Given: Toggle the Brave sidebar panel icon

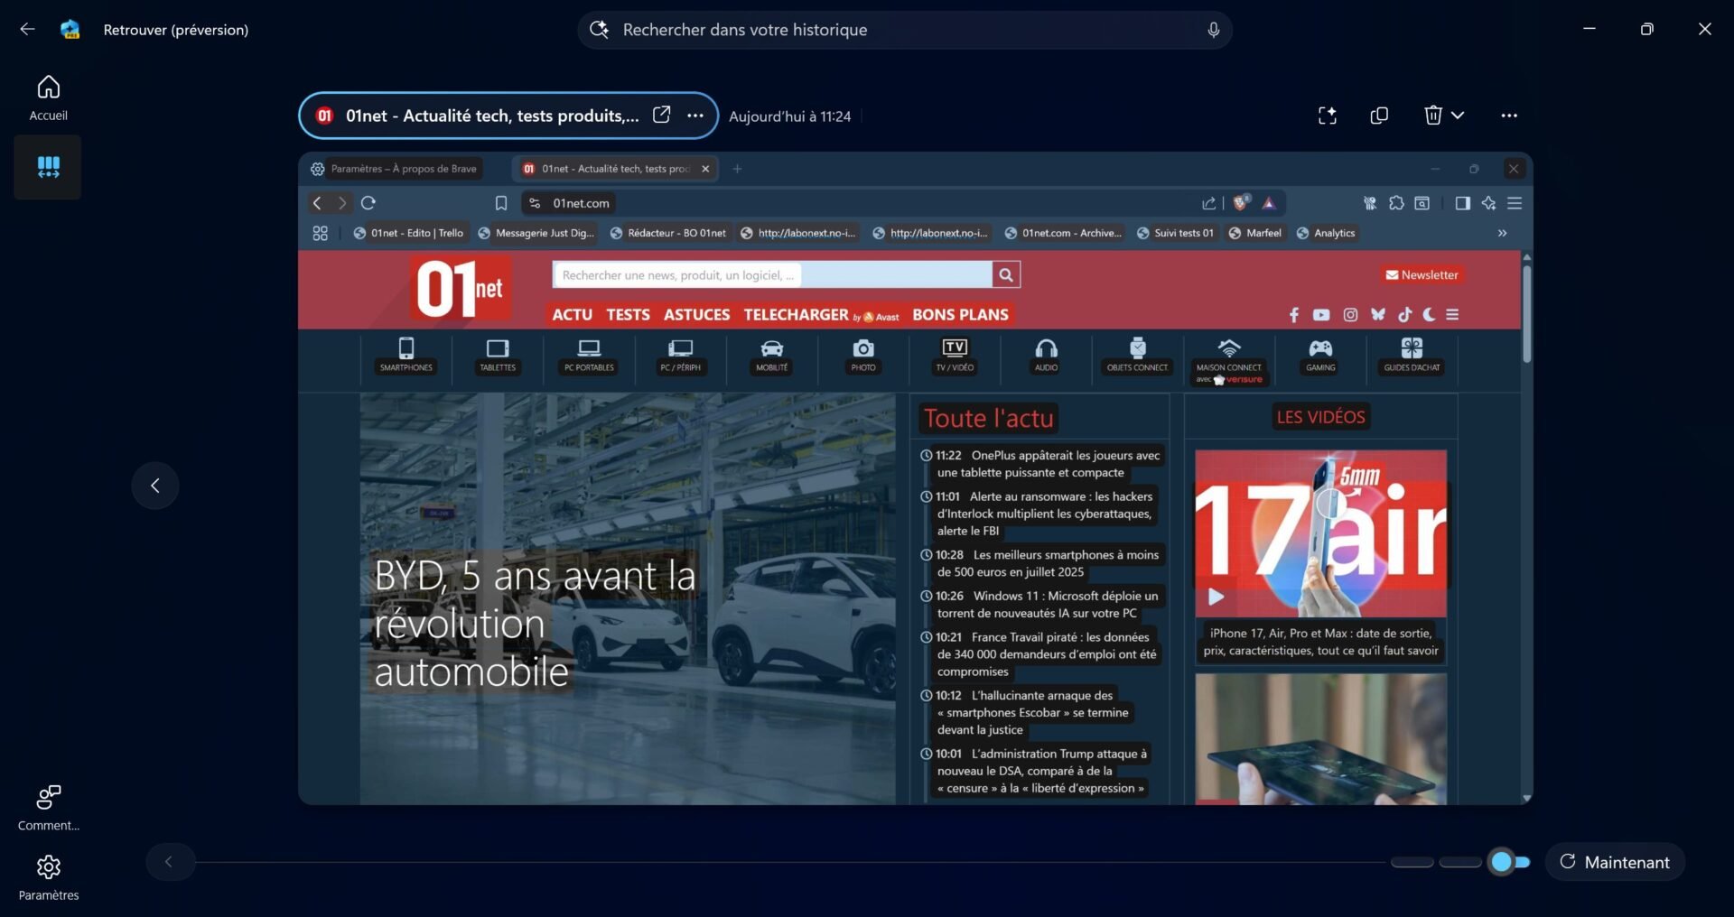Looking at the screenshot, I should 1462,203.
